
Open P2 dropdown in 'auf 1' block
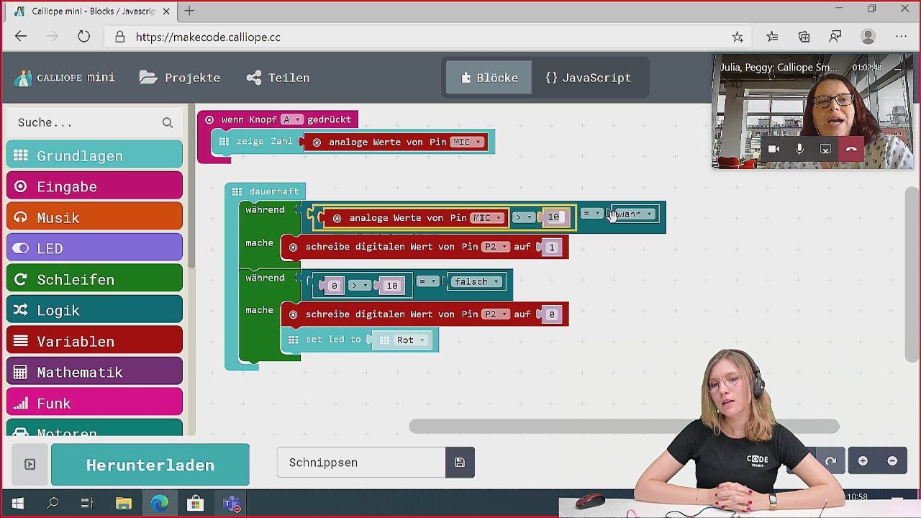496,247
